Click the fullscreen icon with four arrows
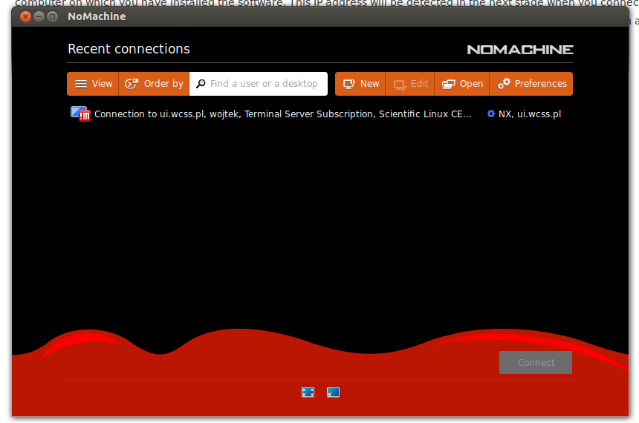639x423 pixels. (x=308, y=393)
